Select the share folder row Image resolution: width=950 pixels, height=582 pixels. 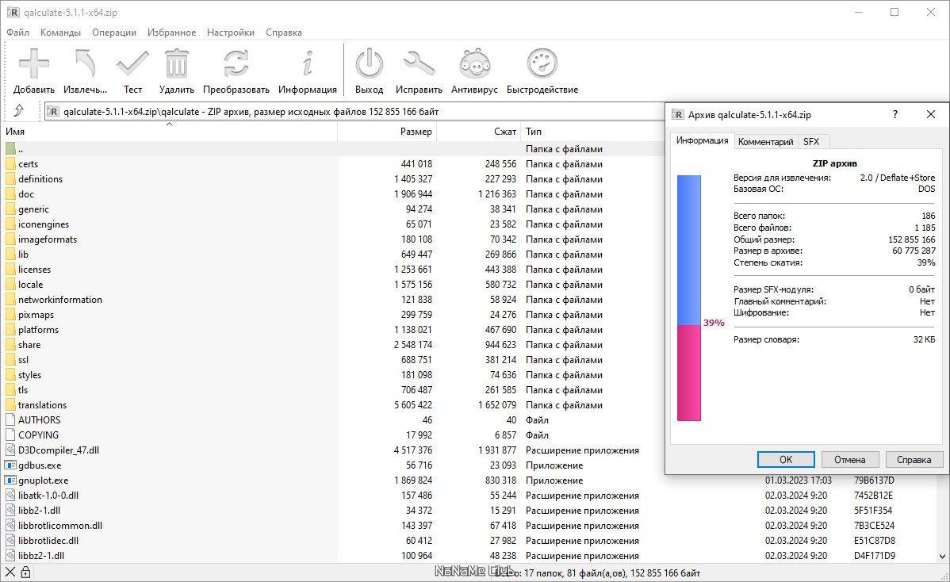[332, 345]
